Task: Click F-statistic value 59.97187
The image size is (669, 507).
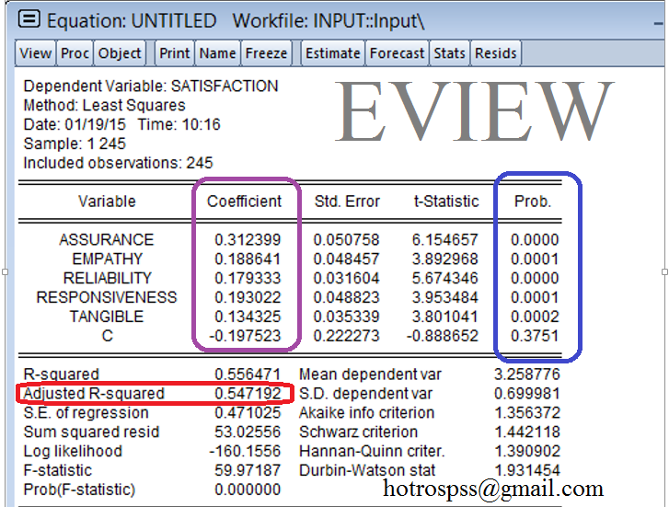Action: (248, 470)
